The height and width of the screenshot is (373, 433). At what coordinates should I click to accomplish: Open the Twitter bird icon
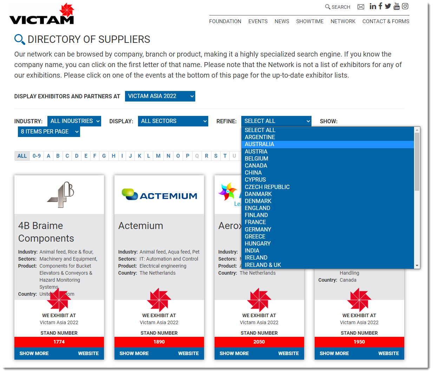pyautogui.click(x=388, y=6)
